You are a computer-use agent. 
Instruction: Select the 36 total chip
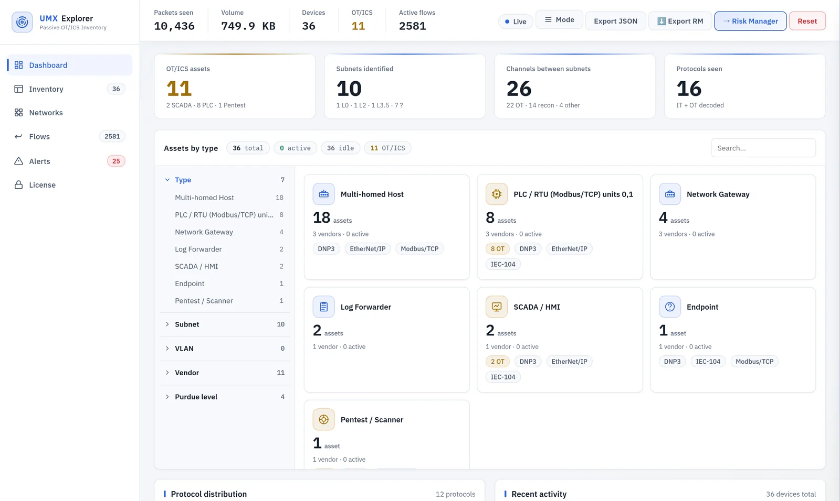click(x=248, y=148)
